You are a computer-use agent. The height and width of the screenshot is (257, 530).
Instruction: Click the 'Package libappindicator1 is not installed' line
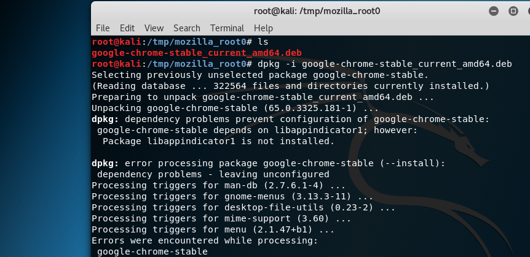tap(218, 141)
